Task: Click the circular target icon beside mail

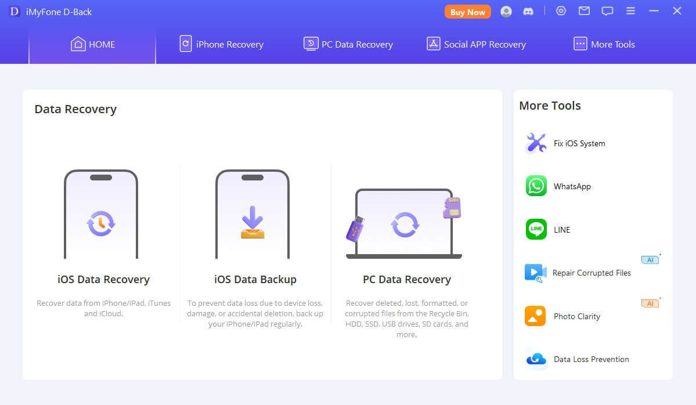Action: pyautogui.click(x=561, y=11)
